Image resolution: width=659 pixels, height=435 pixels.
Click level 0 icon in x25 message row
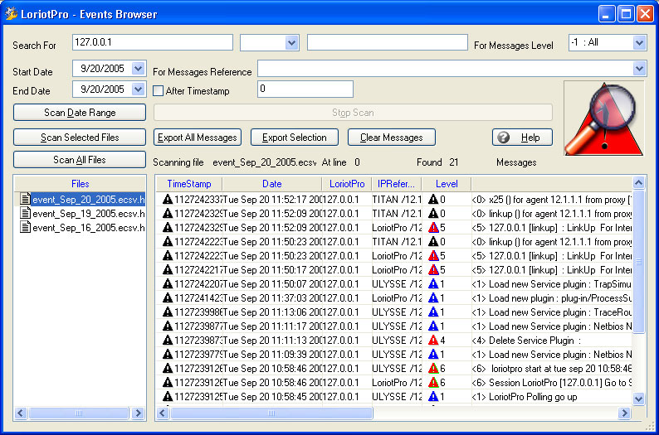pos(433,199)
